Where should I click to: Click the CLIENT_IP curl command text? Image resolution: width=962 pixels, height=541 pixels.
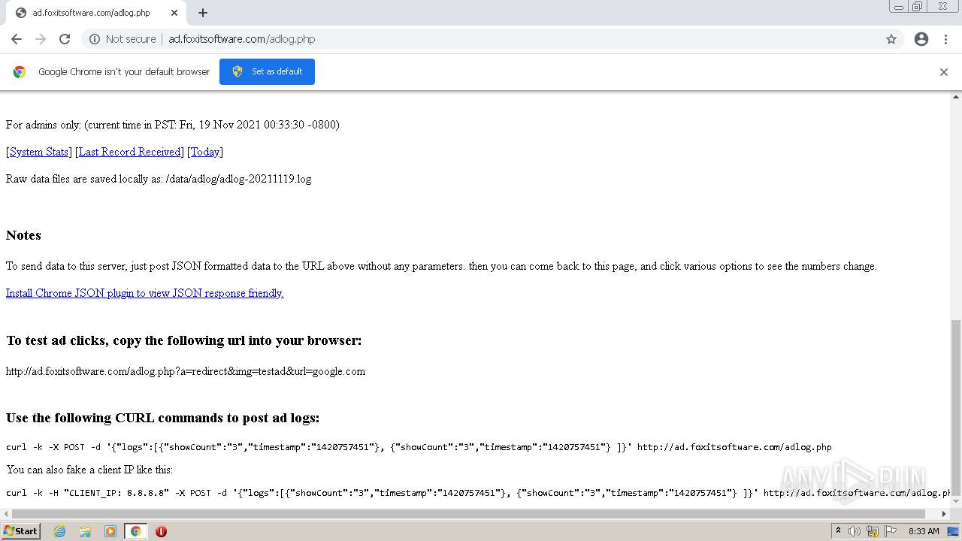click(x=479, y=493)
